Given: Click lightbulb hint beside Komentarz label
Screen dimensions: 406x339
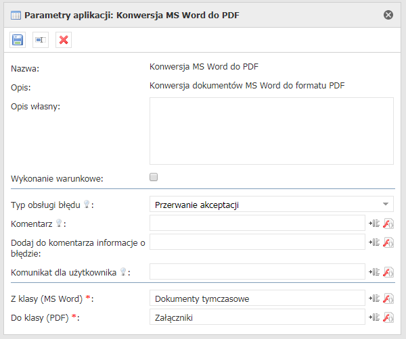Looking at the screenshot, I should [59, 223].
